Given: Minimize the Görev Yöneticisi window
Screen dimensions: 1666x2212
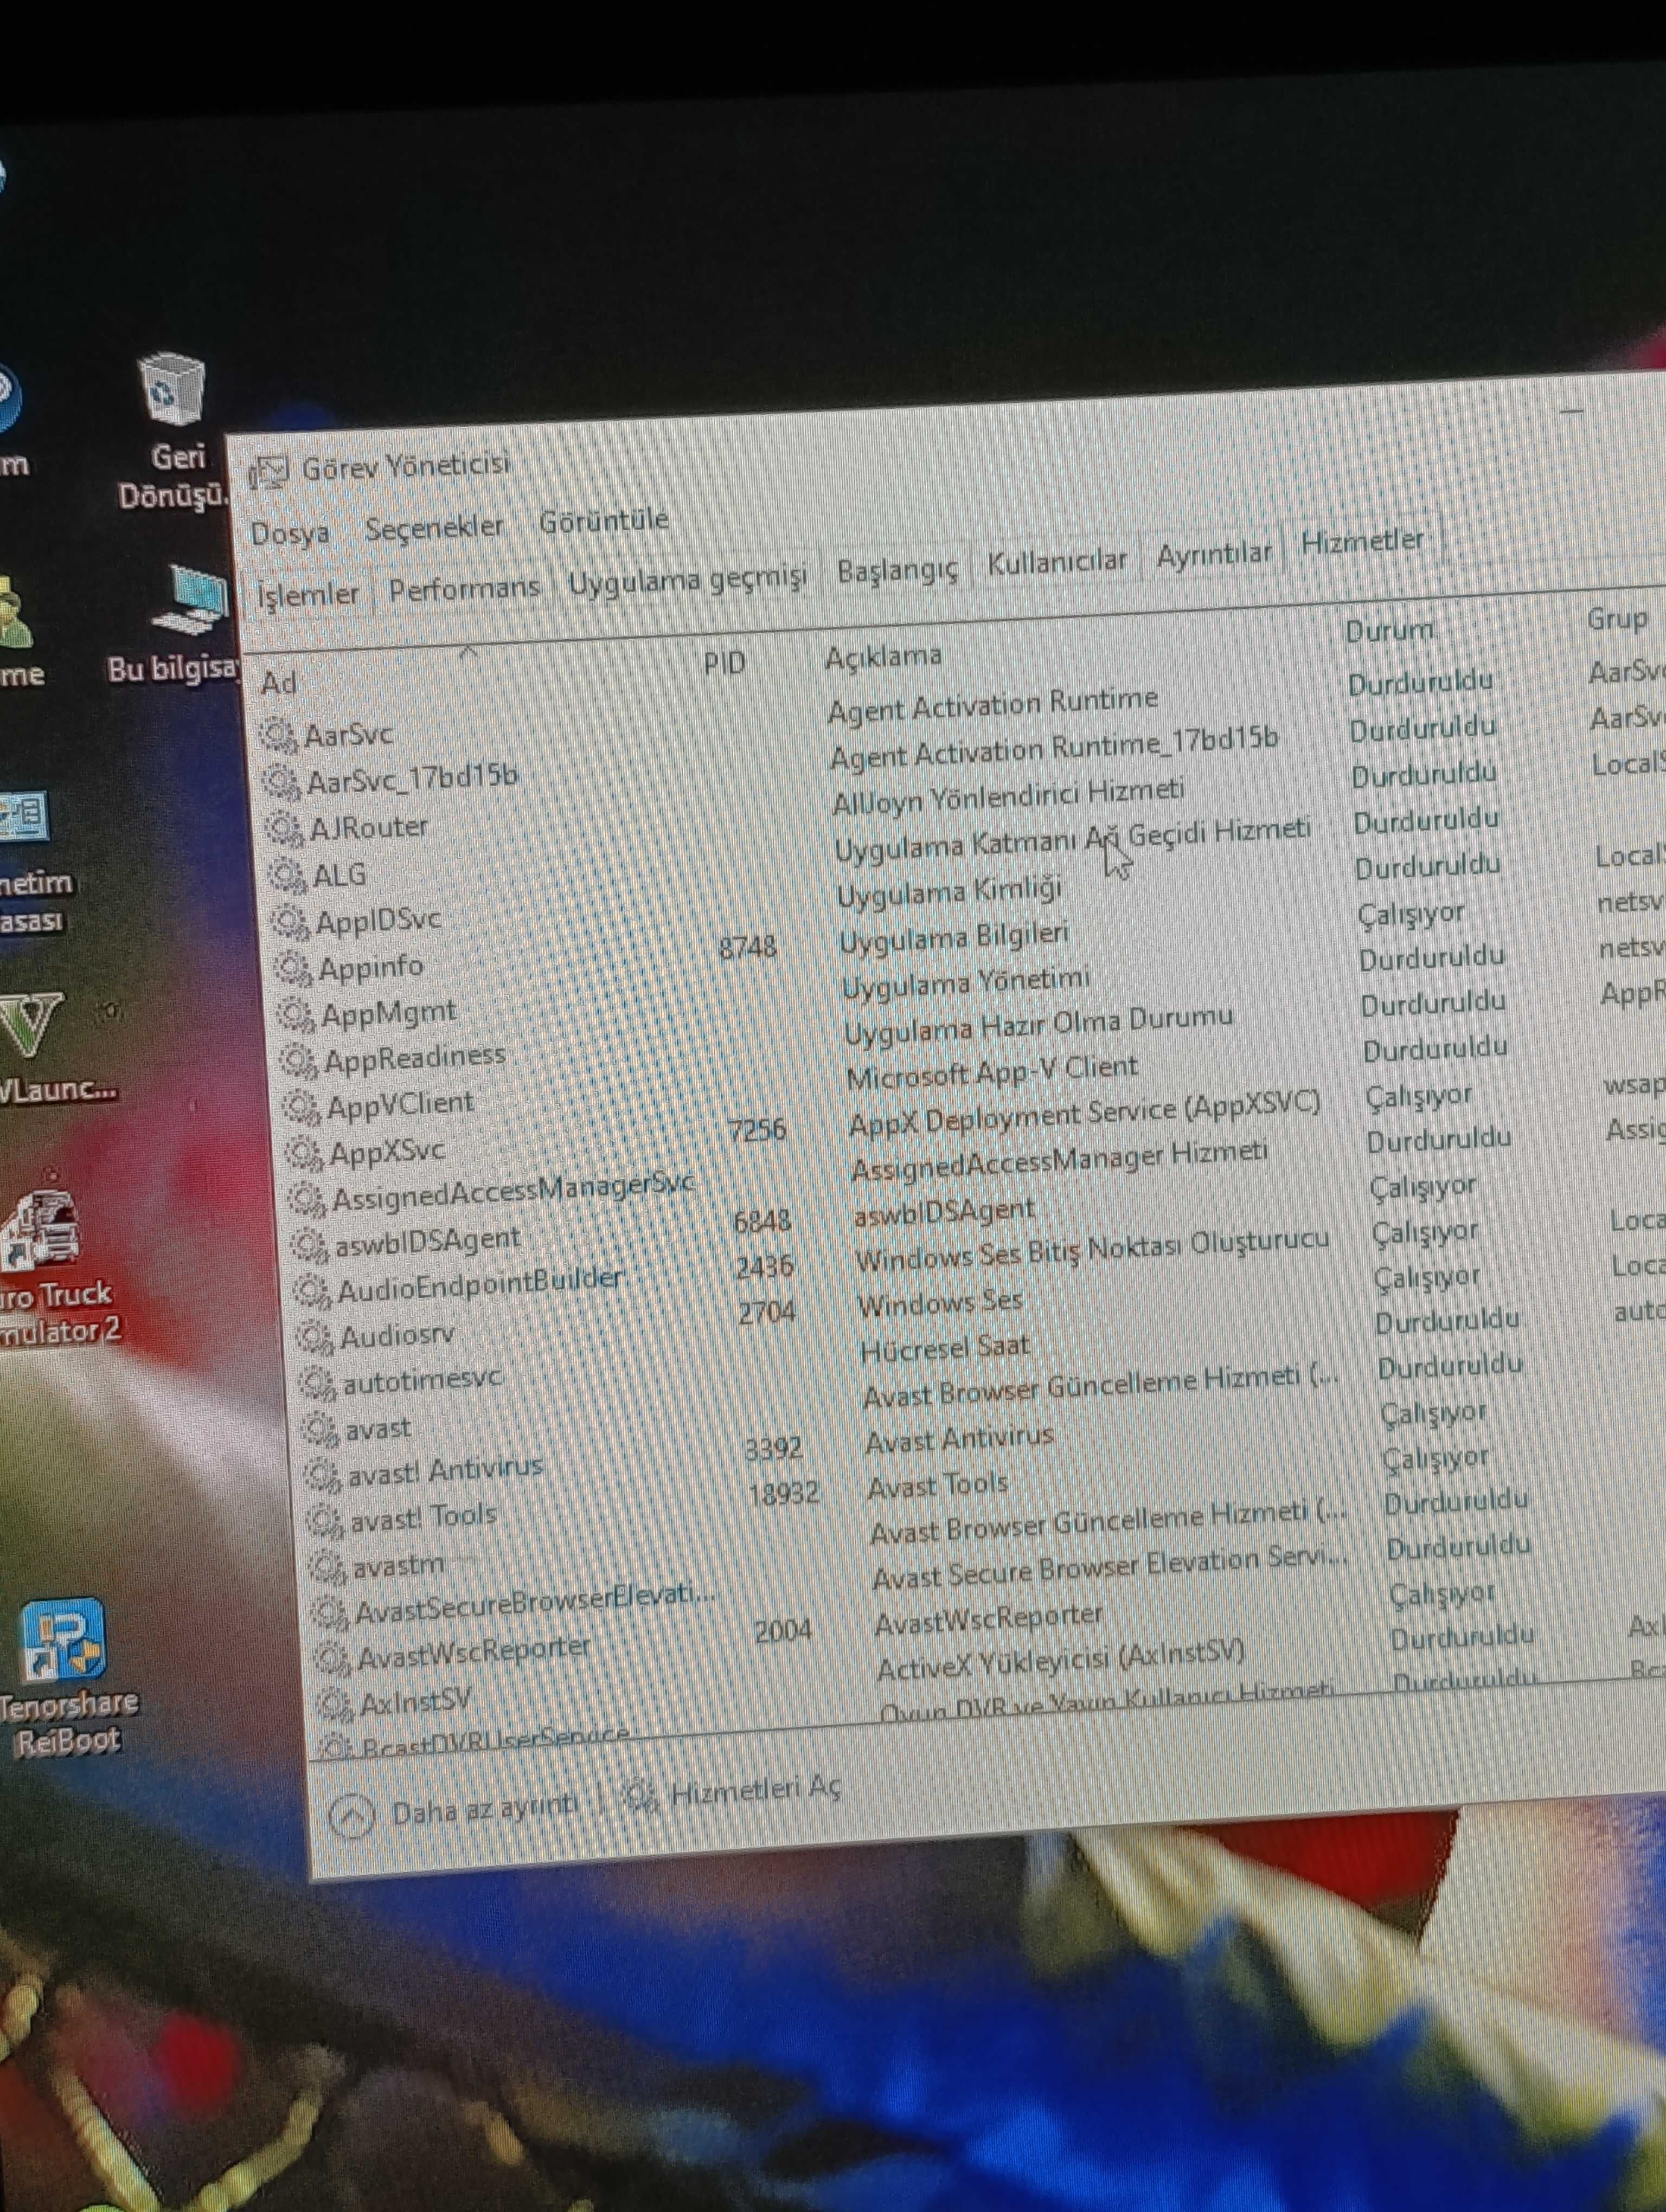Looking at the screenshot, I should coord(1572,410).
